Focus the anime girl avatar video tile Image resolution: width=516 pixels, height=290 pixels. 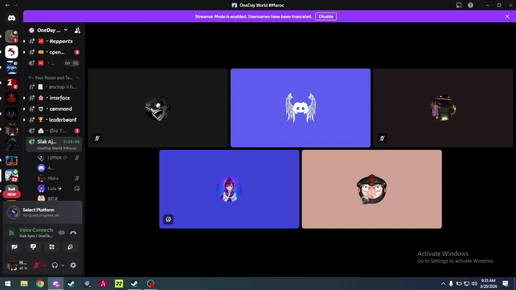click(x=229, y=189)
